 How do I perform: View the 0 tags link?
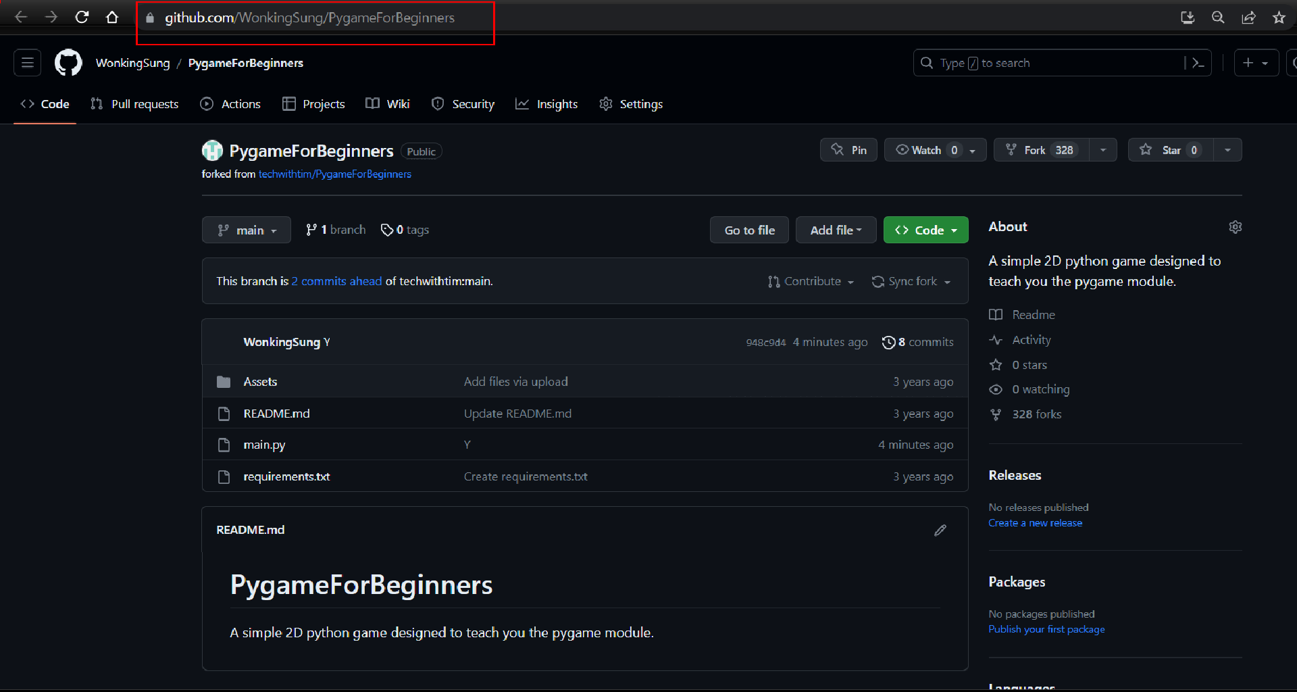point(405,230)
